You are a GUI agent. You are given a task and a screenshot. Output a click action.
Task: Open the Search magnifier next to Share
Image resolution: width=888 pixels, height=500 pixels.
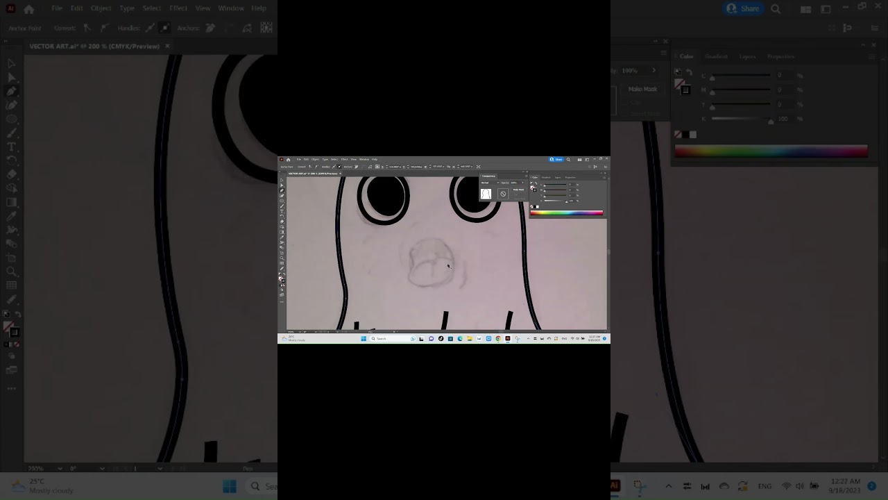point(568,160)
